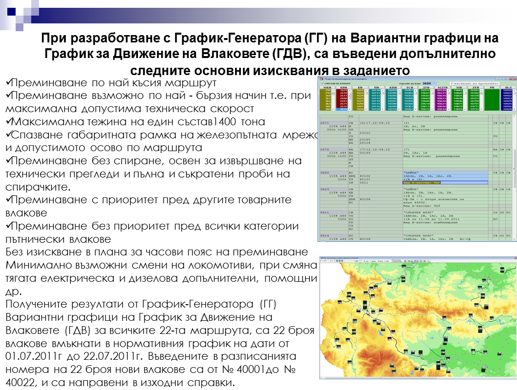The width and height of the screenshot is (517, 390).
Task: Click the highlighted 'Вид В-вагони: 9х8' cell
Action: click(x=445, y=183)
